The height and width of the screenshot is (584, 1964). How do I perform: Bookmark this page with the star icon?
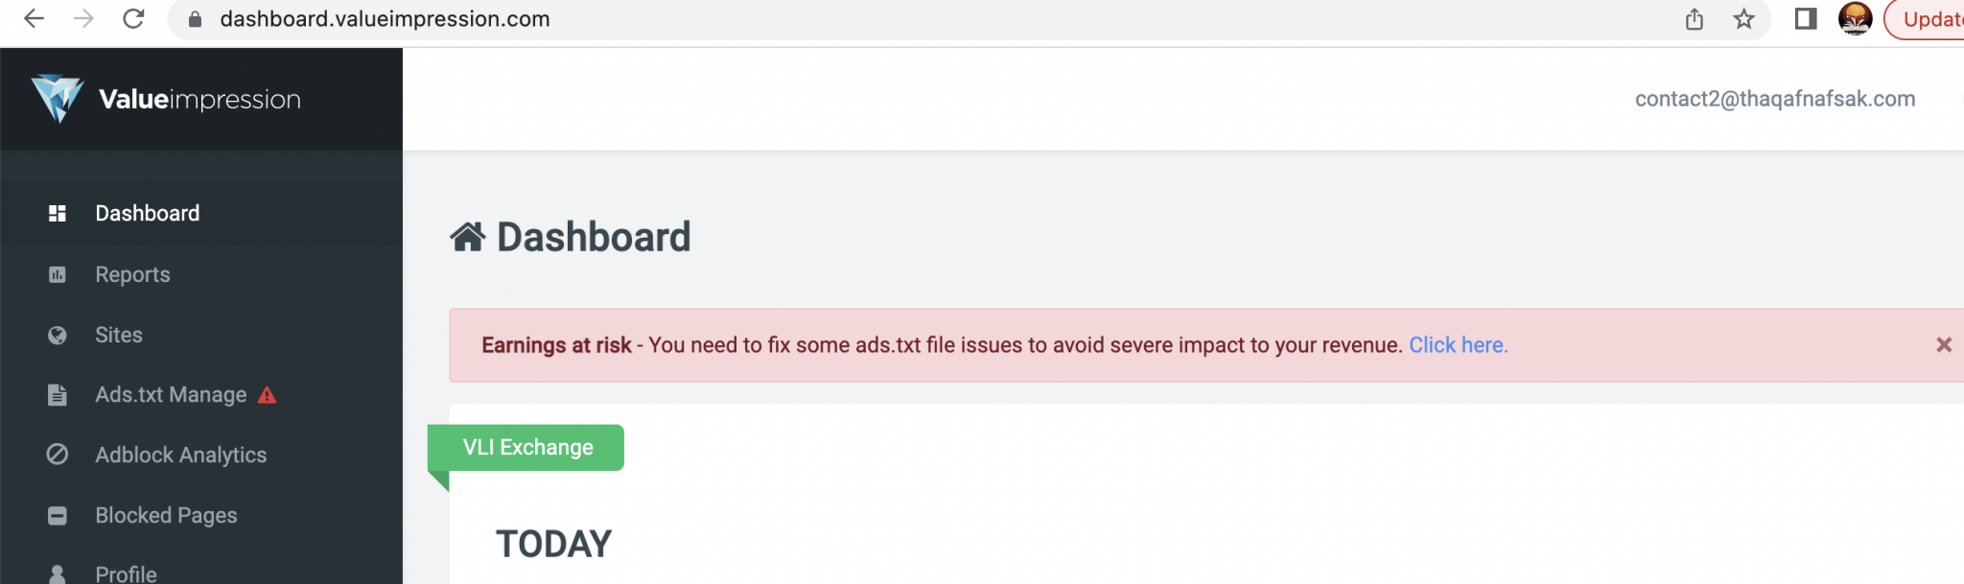point(1744,19)
